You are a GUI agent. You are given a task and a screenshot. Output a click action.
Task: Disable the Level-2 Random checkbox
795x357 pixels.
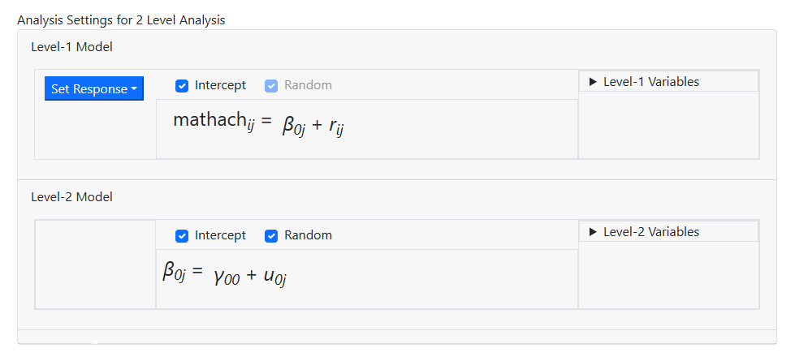[271, 236]
